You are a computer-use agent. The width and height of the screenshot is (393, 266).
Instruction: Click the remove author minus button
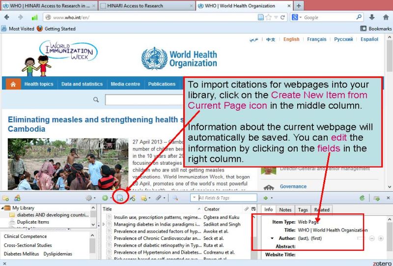pos(372,238)
